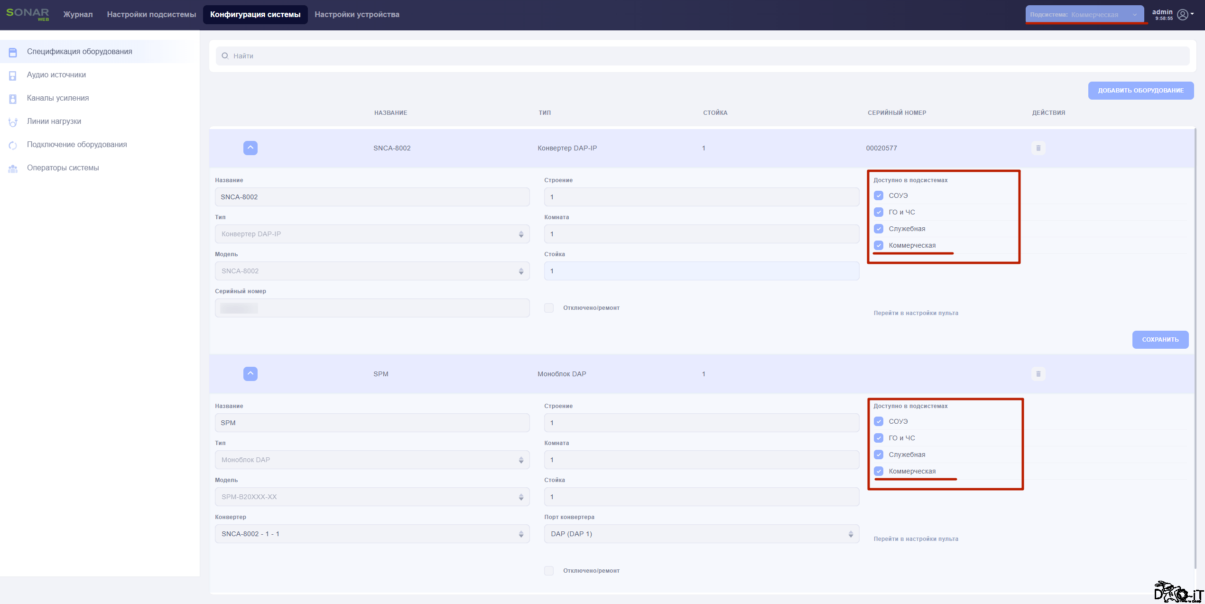Screen dimensions: 1205x604
Task: Click Стойка field of SNCA-8002
Action: point(702,271)
